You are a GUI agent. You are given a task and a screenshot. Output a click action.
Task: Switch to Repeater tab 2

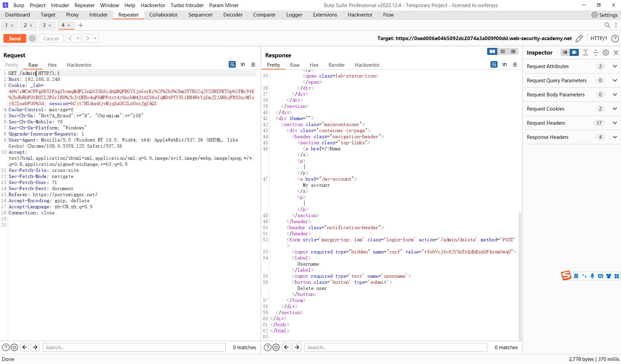click(26, 25)
